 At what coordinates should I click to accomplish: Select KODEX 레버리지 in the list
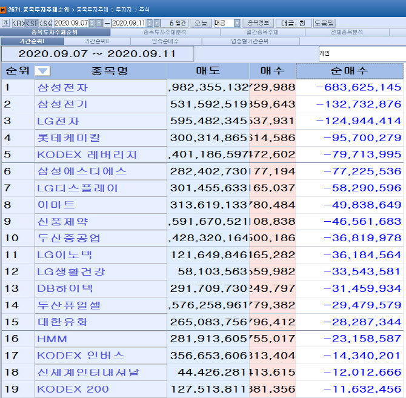[x=87, y=154]
